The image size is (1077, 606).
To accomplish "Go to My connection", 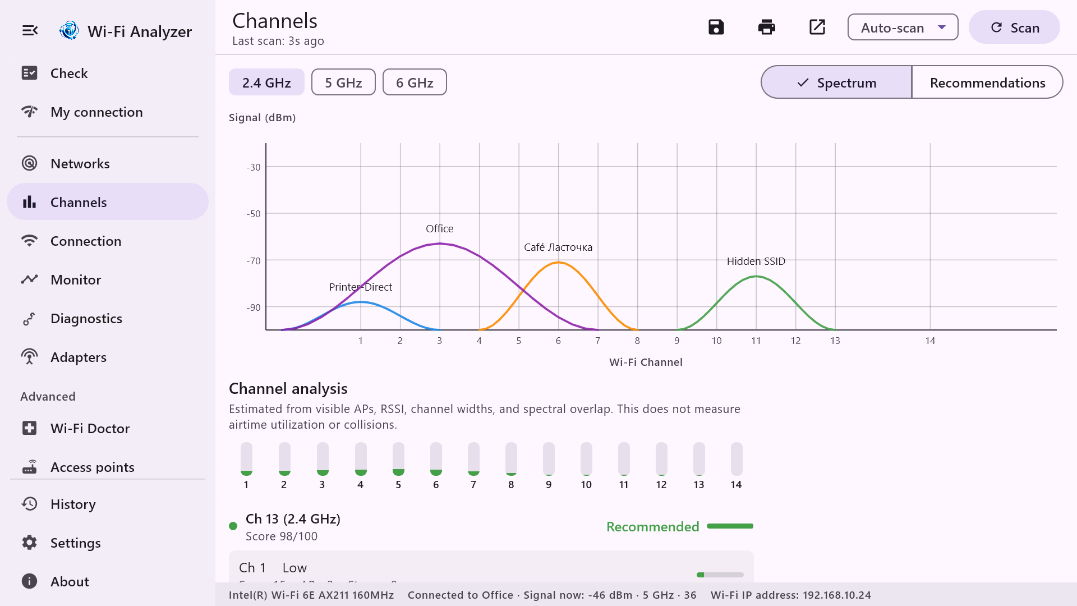I will click(x=108, y=112).
